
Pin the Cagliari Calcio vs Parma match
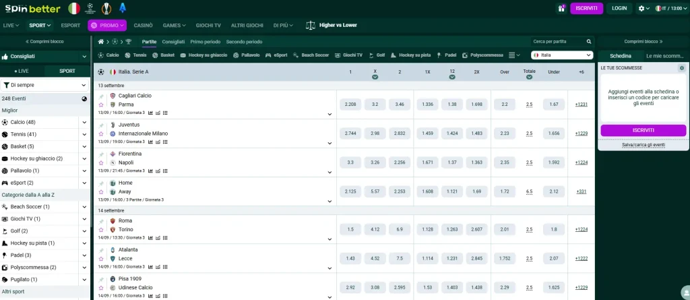101,96
